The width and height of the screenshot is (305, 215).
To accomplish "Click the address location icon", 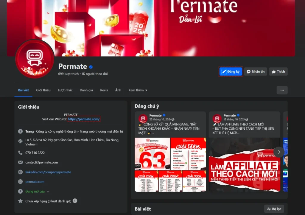I will point(21,141).
